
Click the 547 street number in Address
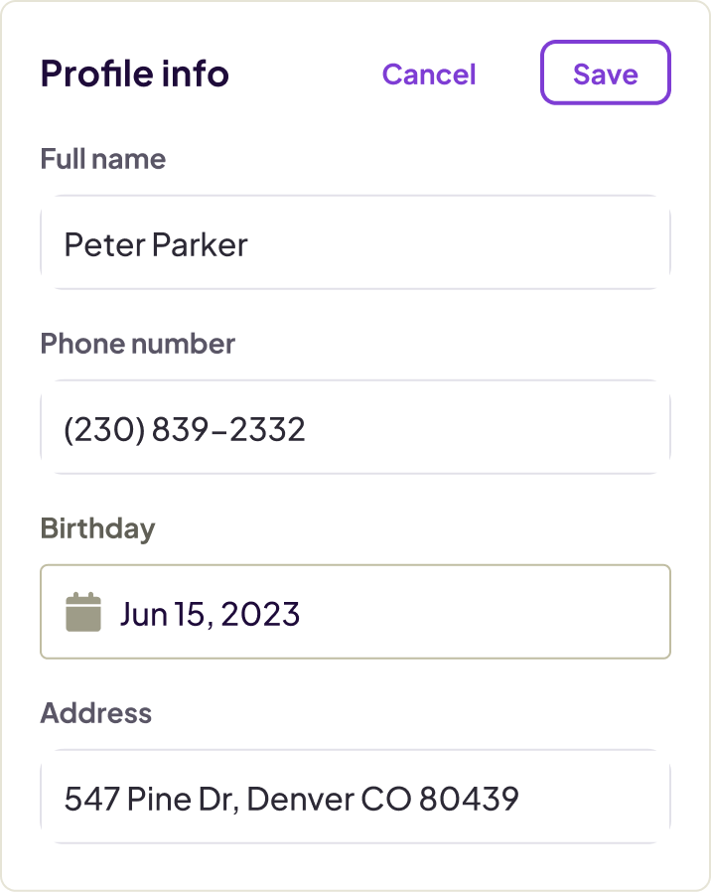coord(91,799)
